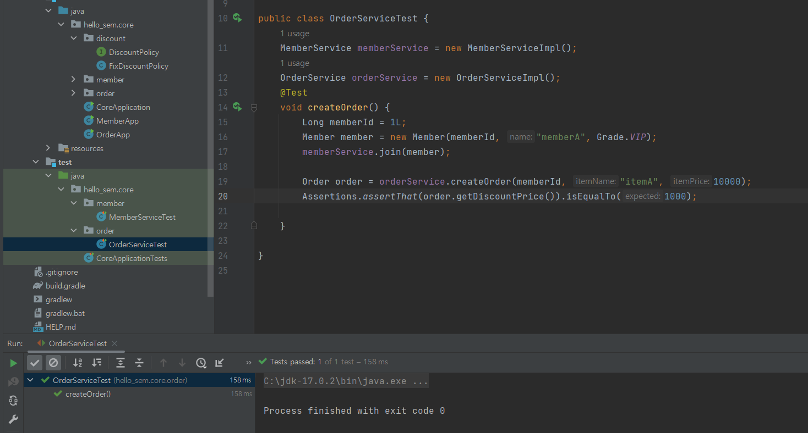Click run gutter icon for createOrder method
The image size is (808, 433).
[237, 107]
